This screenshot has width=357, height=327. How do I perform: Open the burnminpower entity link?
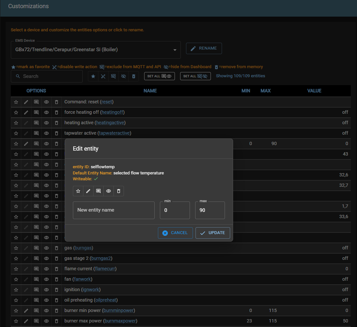click(118, 310)
